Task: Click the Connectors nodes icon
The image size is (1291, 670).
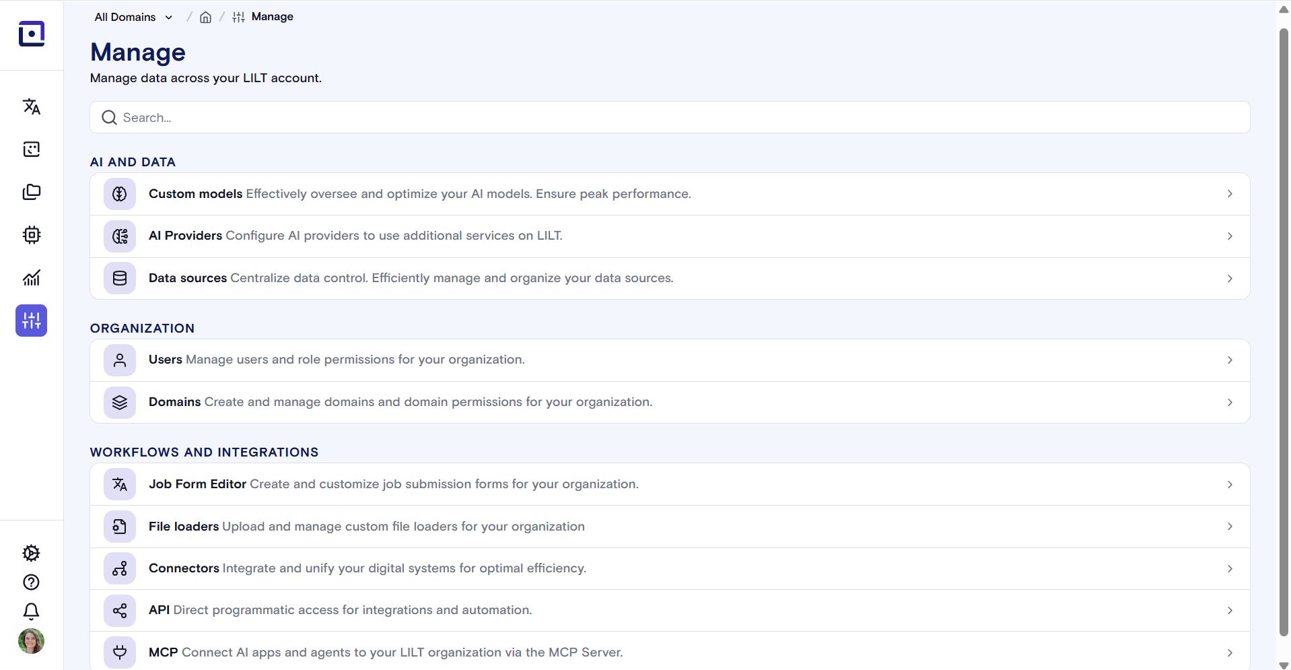Action: (x=120, y=569)
